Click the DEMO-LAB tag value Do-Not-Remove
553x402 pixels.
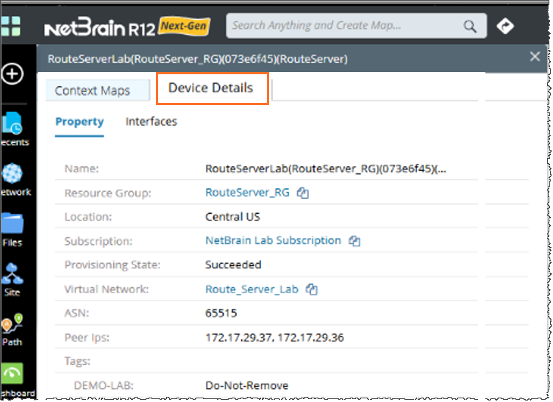pos(247,386)
